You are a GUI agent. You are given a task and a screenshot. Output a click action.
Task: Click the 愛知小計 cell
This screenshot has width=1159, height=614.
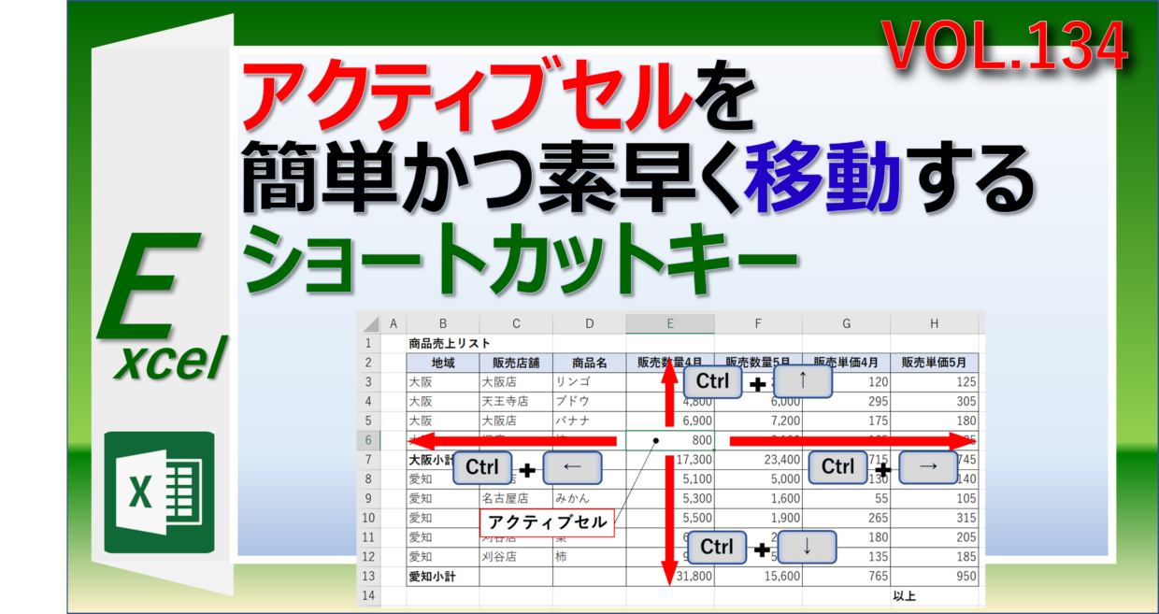click(x=442, y=577)
